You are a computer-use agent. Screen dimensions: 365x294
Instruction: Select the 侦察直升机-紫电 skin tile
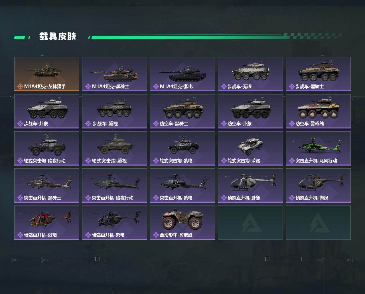115,223
